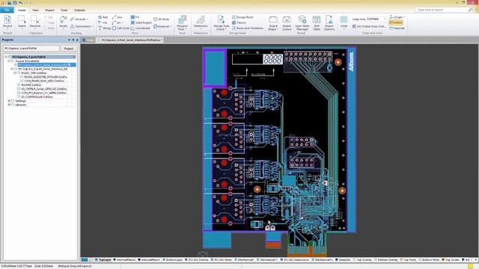Image resolution: width=479 pixels, height=269 pixels.
Task: Place a Full Circle
Action: tap(120, 28)
